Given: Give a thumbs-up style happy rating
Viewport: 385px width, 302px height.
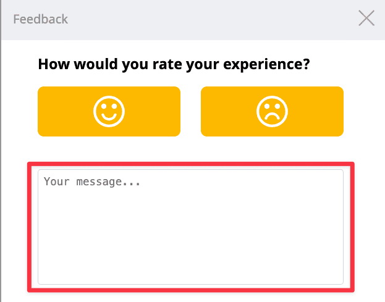Looking at the screenshot, I should [109, 111].
